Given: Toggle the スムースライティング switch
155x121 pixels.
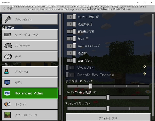Looking at the screenshot, I should click(71, 46).
